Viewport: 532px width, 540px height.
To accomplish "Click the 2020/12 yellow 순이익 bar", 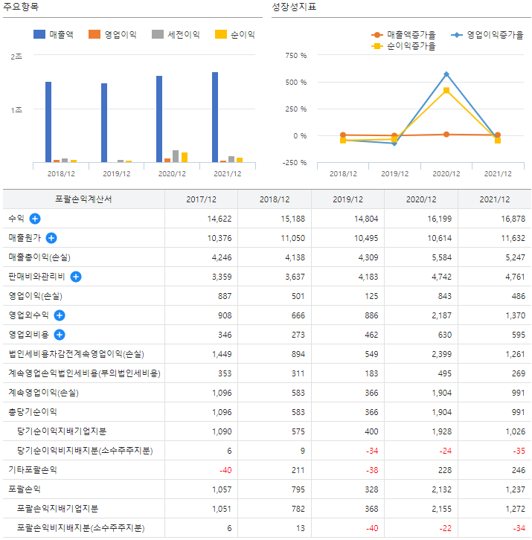I will coord(185,157).
